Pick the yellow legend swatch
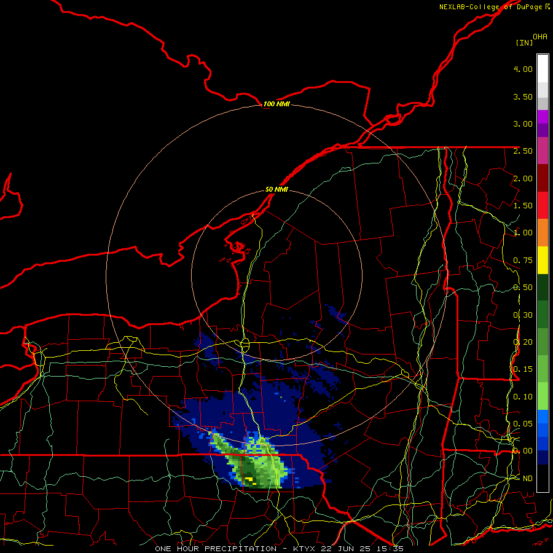The height and width of the screenshot is (553, 553). (x=543, y=260)
